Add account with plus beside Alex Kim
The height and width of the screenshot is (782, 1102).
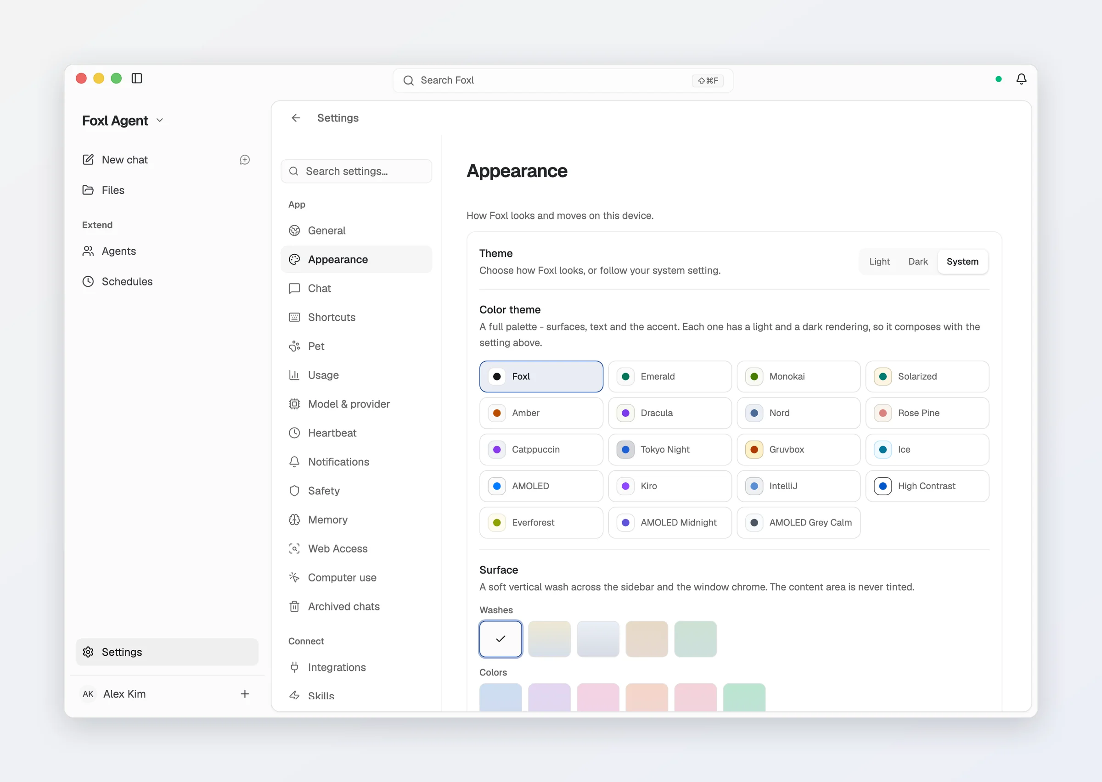245,694
